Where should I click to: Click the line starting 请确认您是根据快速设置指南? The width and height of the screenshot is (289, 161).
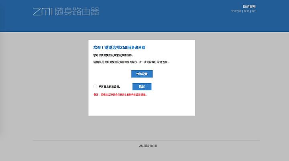[131, 62]
